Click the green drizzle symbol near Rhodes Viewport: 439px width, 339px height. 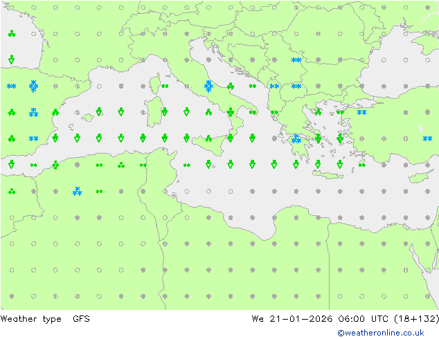(x=361, y=165)
